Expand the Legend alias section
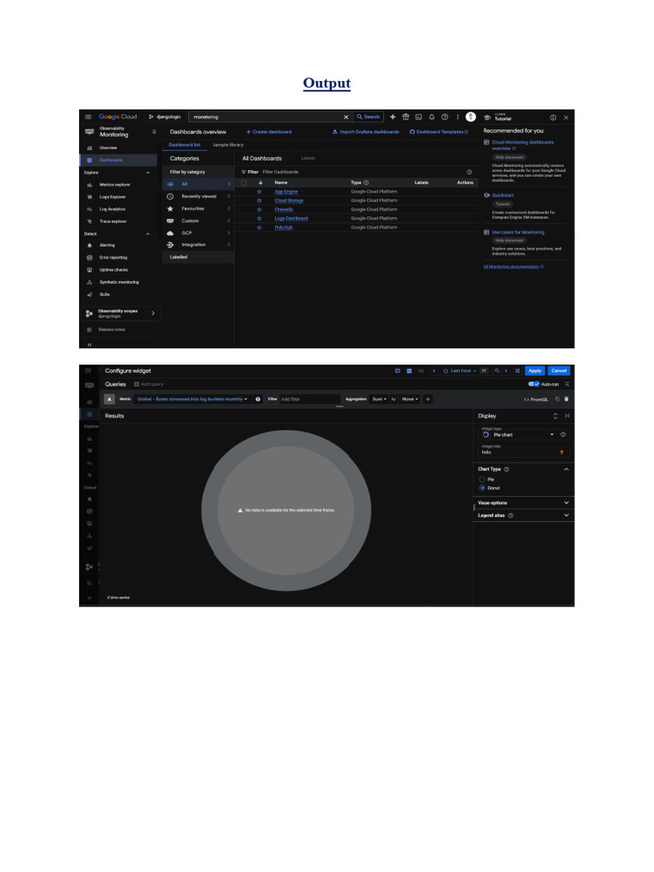This screenshot has width=654, height=872. tap(524, 515)
